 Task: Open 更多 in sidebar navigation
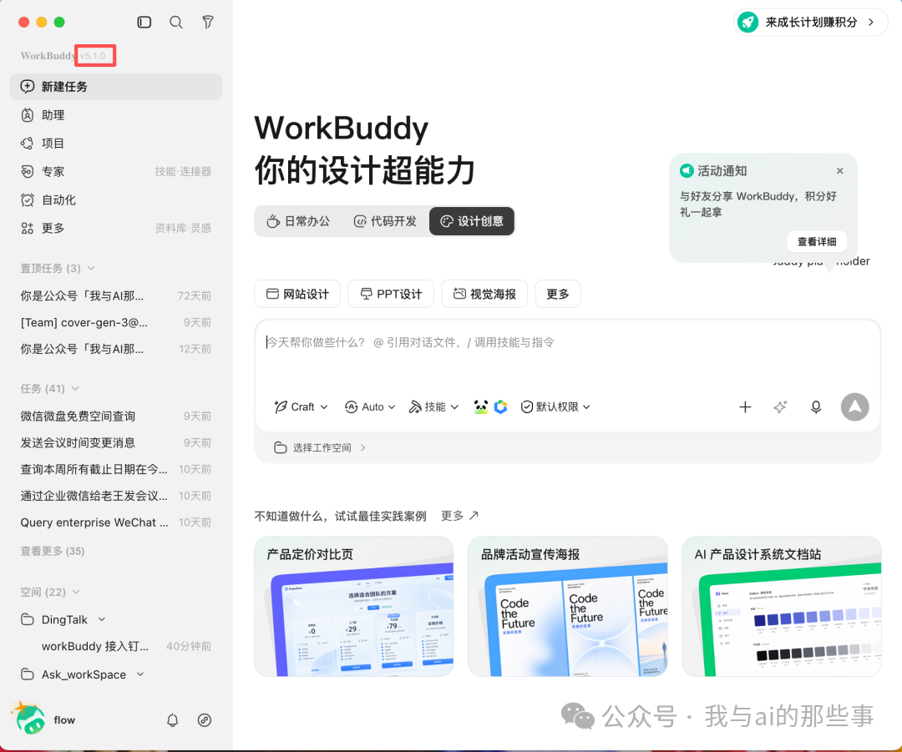(53, 228)
